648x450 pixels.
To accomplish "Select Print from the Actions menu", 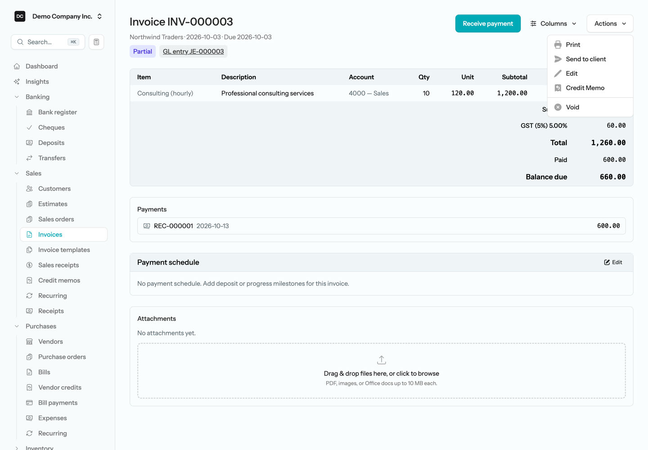I will pyautogui.click(x=590, y=45).
